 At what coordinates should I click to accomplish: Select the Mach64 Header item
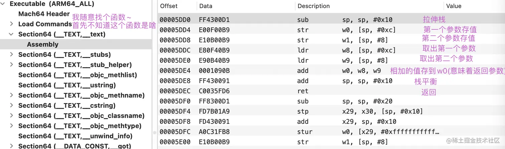(44, 14)
